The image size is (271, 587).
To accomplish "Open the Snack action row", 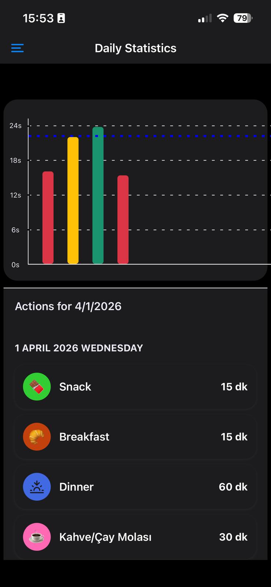I will [x=135, y=387].
